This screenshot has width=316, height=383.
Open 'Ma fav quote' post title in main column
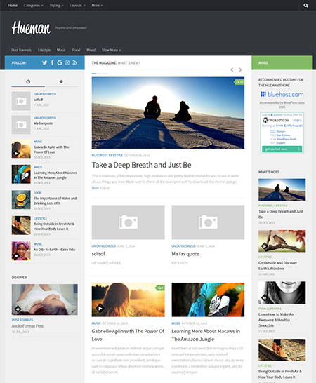coord(185,254)
